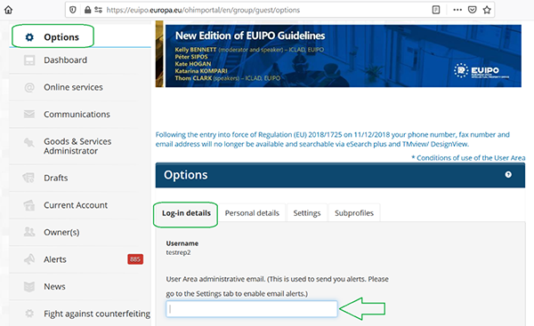Click the News icon in sidebar
Image resolution: width=534 pixels, height=326 pixels.
(x=29, y=287)
